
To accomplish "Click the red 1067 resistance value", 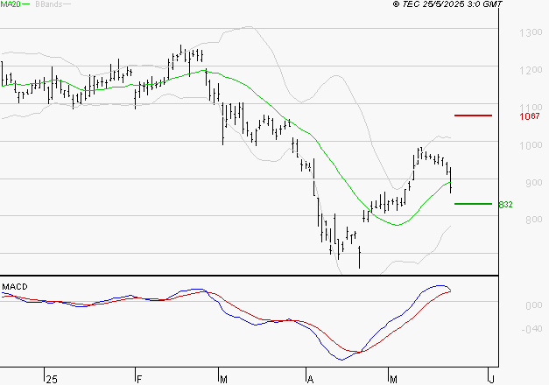I will pyautogui.click(x=530, y=116).
